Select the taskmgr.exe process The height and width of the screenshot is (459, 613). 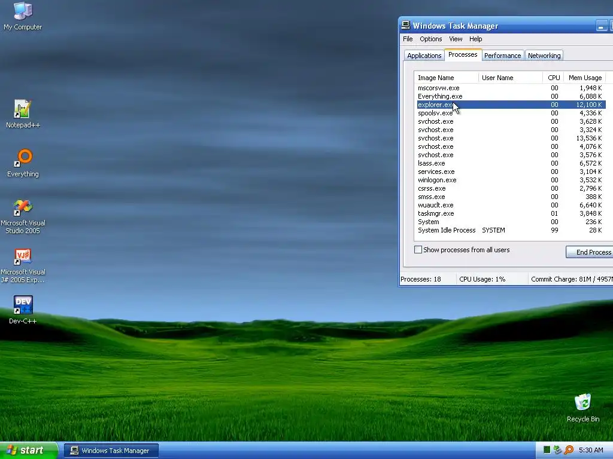(x=510, y=213)
